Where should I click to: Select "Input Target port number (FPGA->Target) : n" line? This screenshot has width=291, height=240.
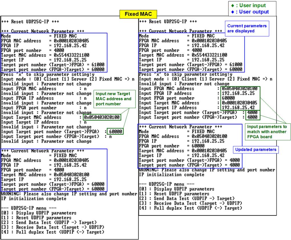coord(56,137)
